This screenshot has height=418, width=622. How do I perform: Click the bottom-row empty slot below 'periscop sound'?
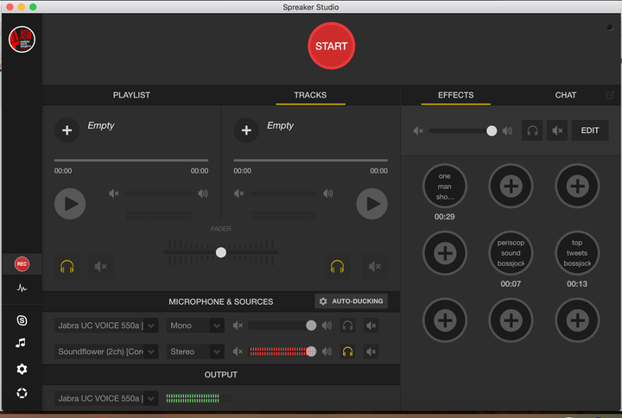coord(511,320)
